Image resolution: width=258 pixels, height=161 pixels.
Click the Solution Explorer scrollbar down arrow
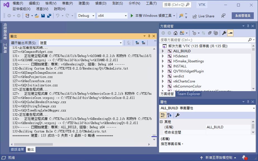(x=254, y=89)
